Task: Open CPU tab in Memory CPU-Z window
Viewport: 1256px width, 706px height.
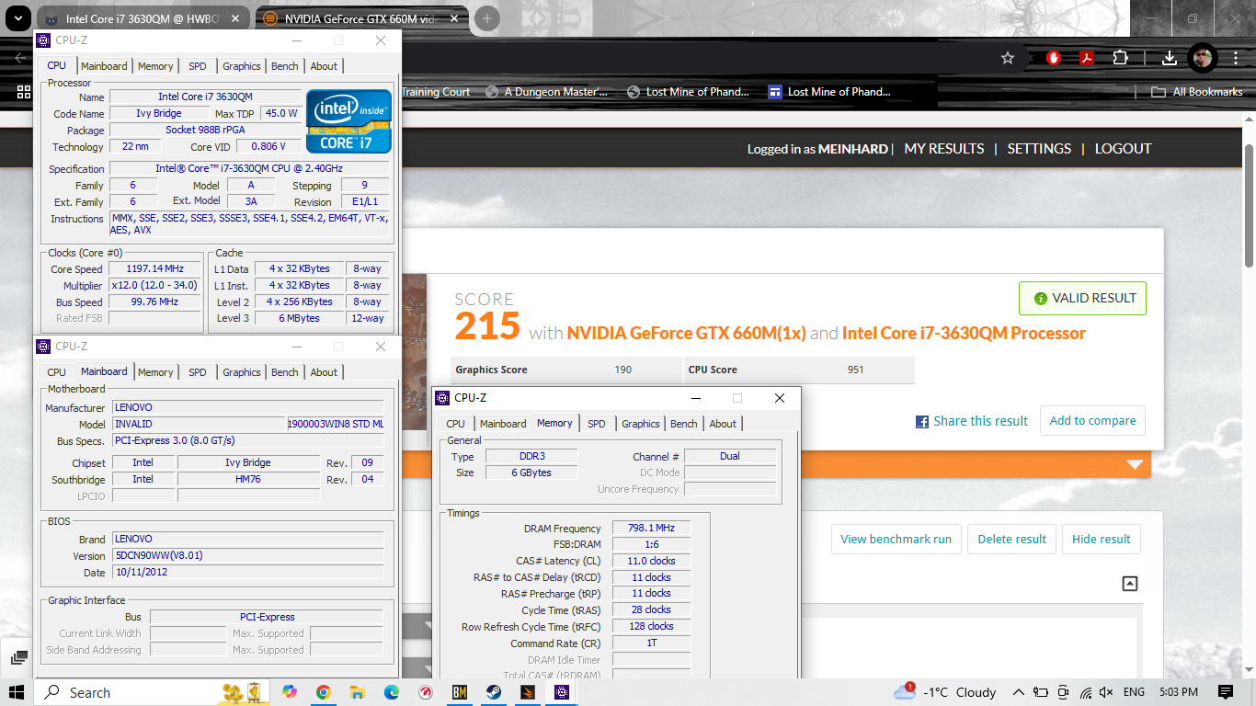Action: (455, 424)
